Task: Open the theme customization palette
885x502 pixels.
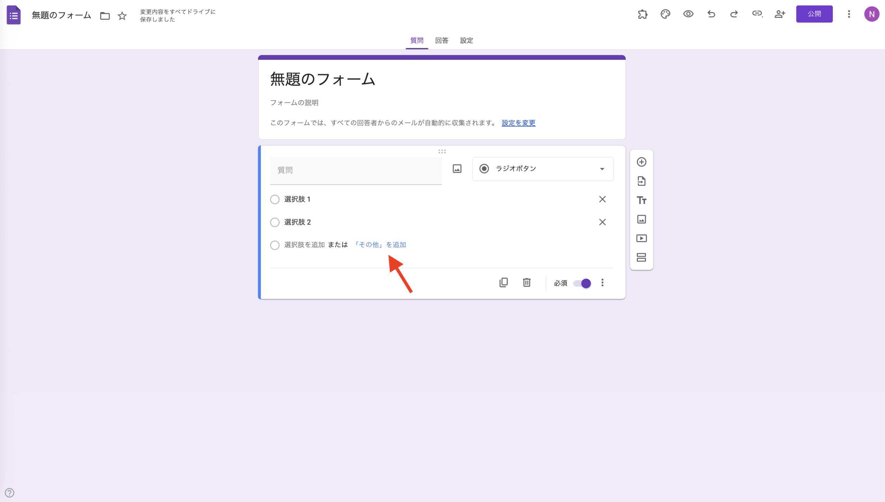Action: [x=665, y=14]
